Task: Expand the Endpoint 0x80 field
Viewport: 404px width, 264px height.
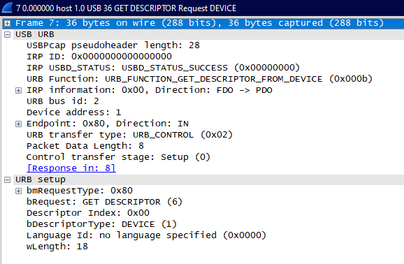Action: point(19,124)
